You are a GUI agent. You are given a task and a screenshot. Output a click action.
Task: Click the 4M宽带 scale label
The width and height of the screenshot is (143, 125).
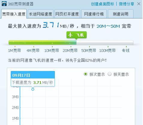33,50
